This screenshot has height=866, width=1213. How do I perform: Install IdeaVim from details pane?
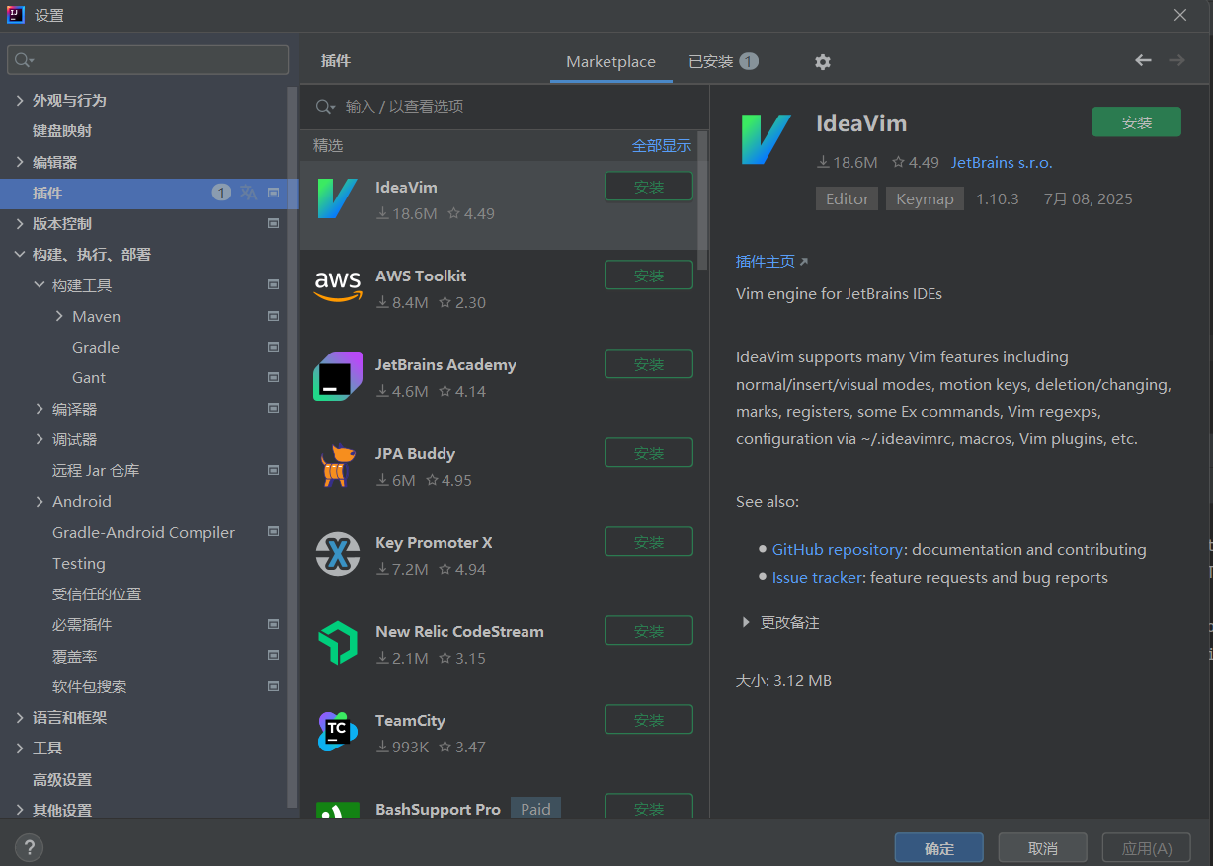(x=1136, y=122)
